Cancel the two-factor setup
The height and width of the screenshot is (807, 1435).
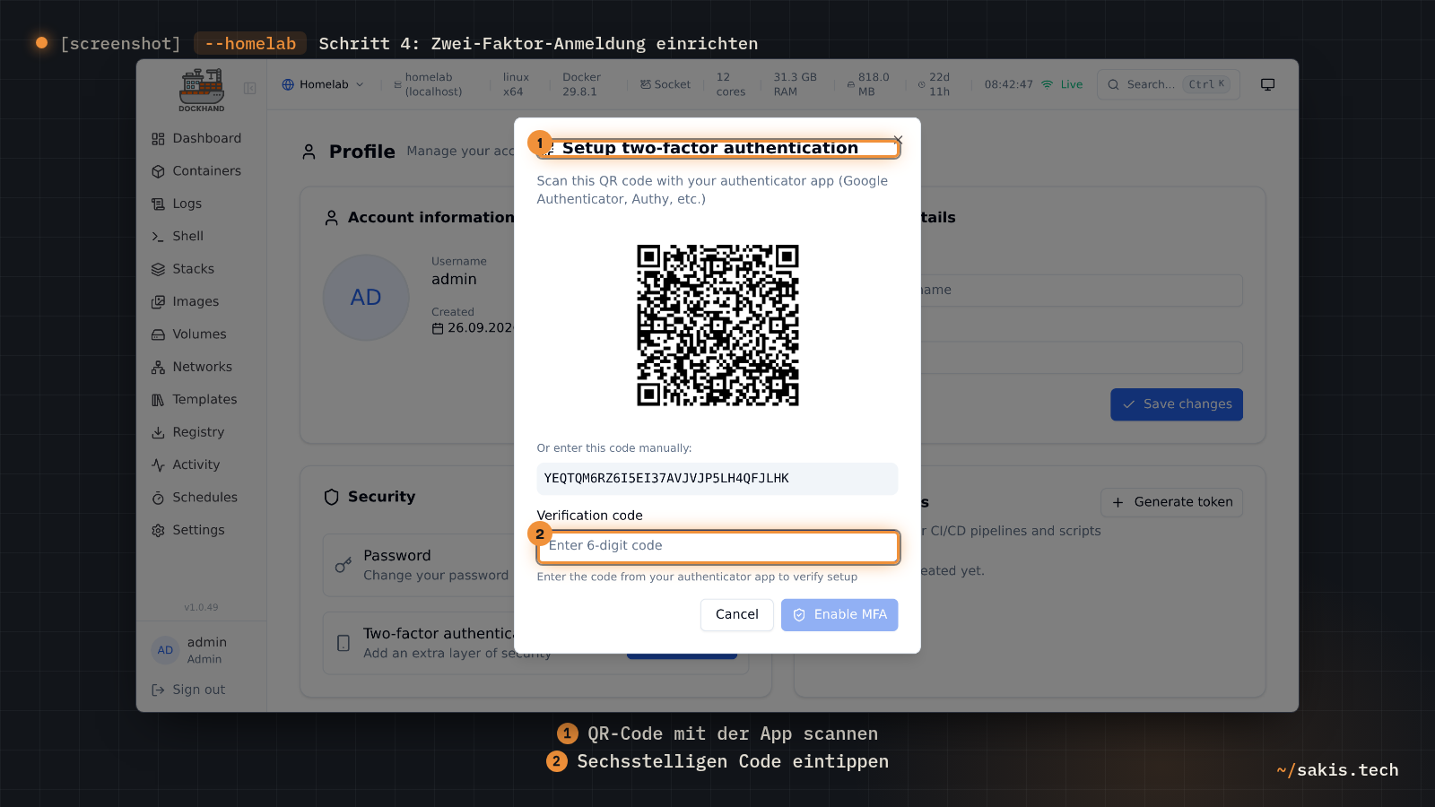tap(736, 614)
